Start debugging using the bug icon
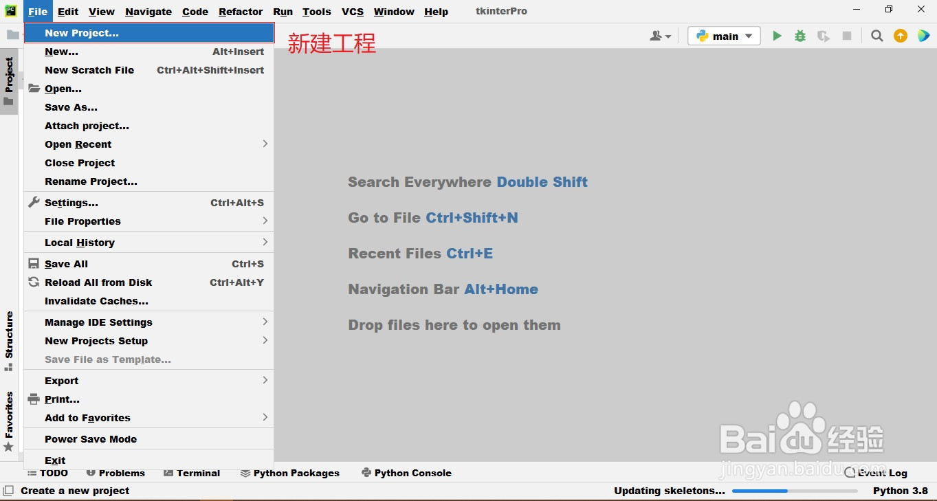Image resolution: width=937 pixels, height=501 pixels. [800, 35]
